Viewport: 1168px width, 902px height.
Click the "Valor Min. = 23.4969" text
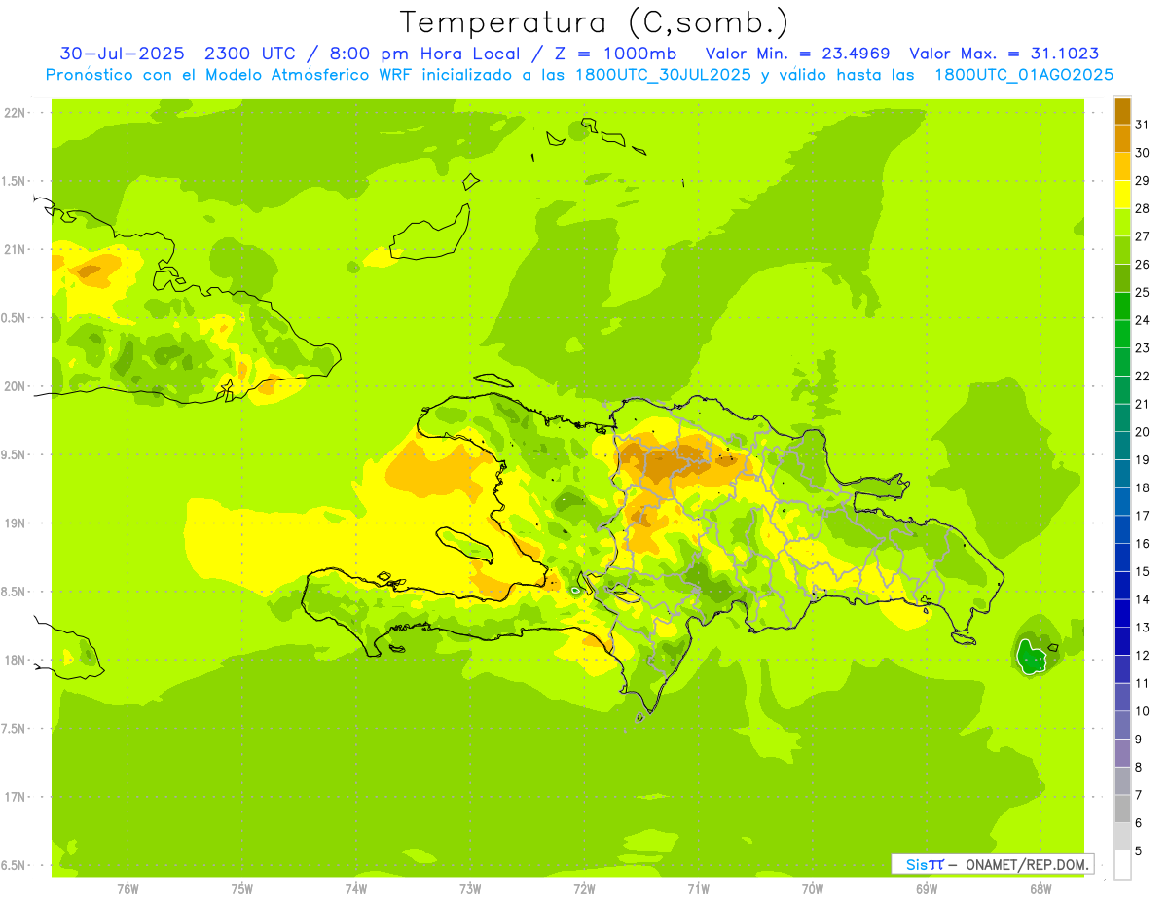coord(798,54)
